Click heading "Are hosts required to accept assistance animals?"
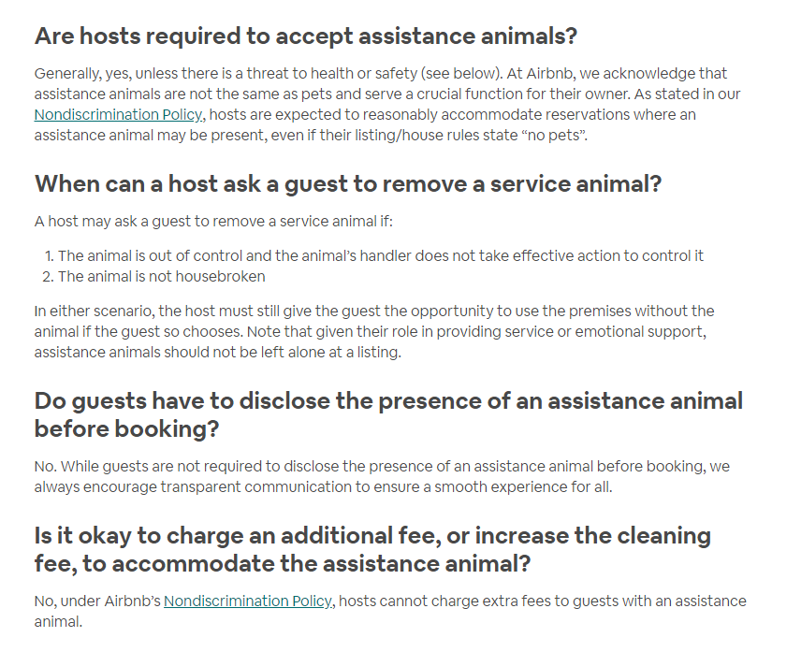 [306, 36]
